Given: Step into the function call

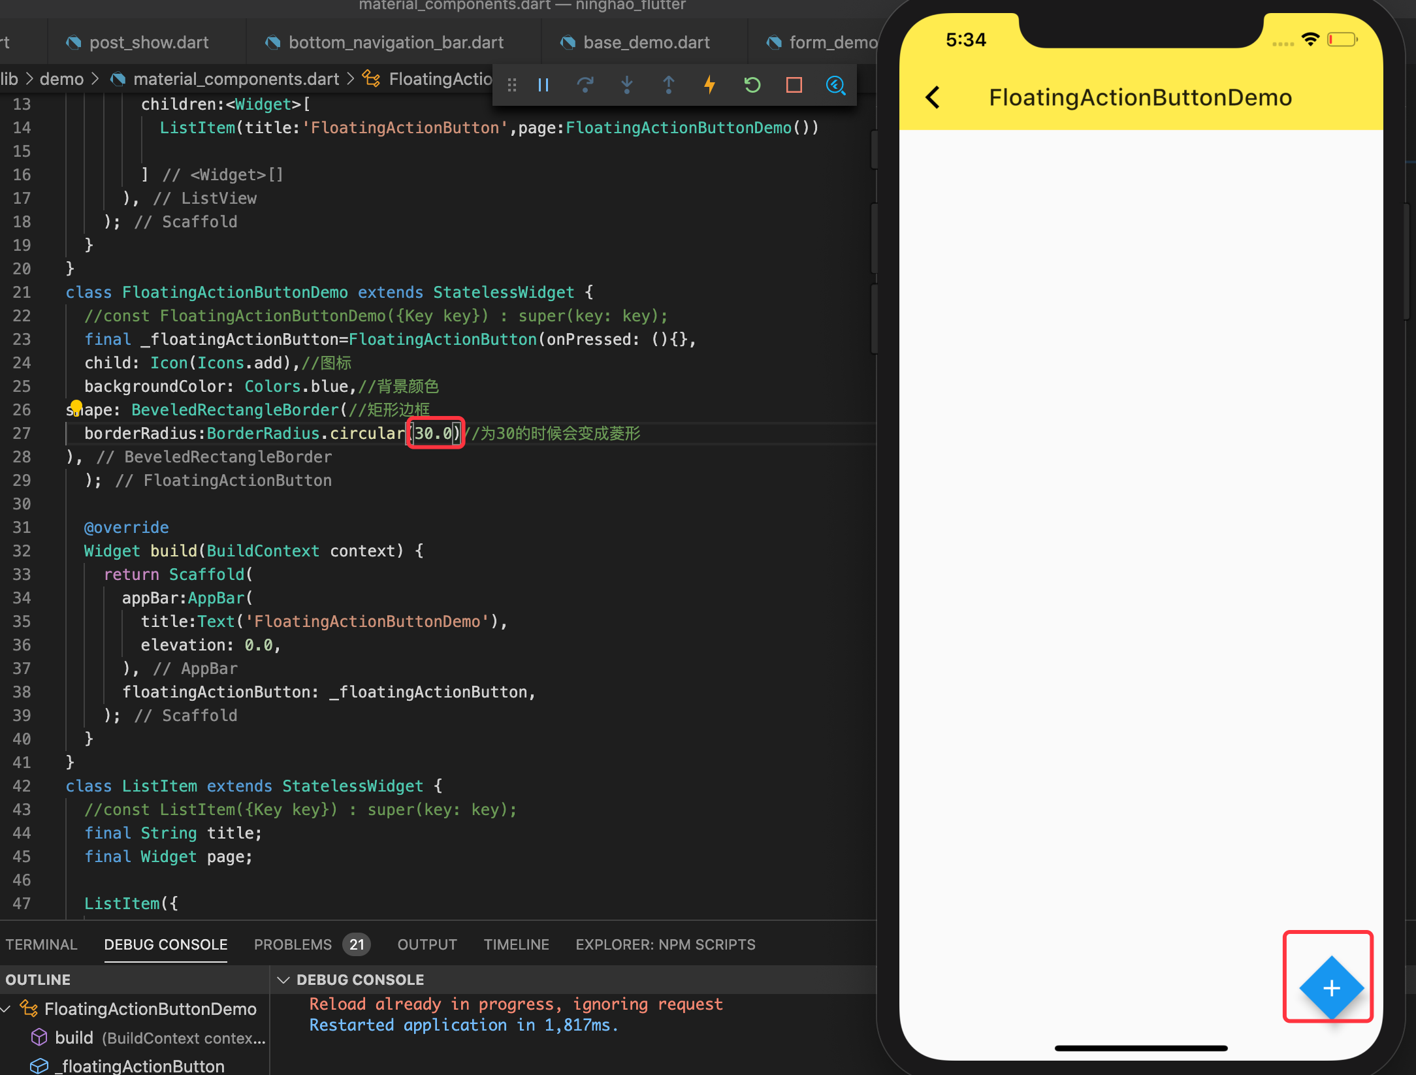Looking at the screenshot, I should (627, 85).
